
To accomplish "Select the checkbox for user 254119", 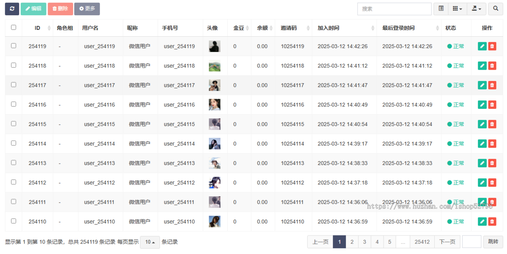I will [14, 46].
